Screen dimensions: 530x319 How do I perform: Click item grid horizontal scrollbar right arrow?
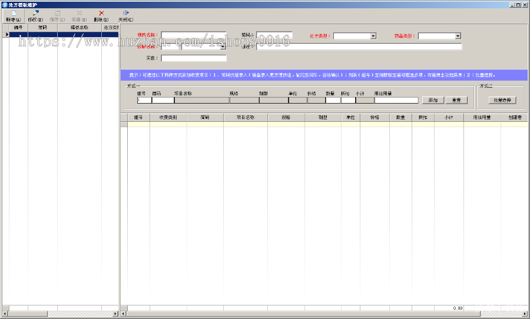[x=525, y=314]
